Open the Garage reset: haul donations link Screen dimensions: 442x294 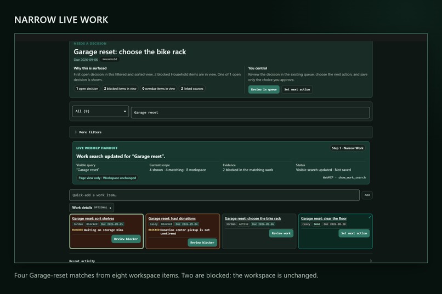coord(172,218)
